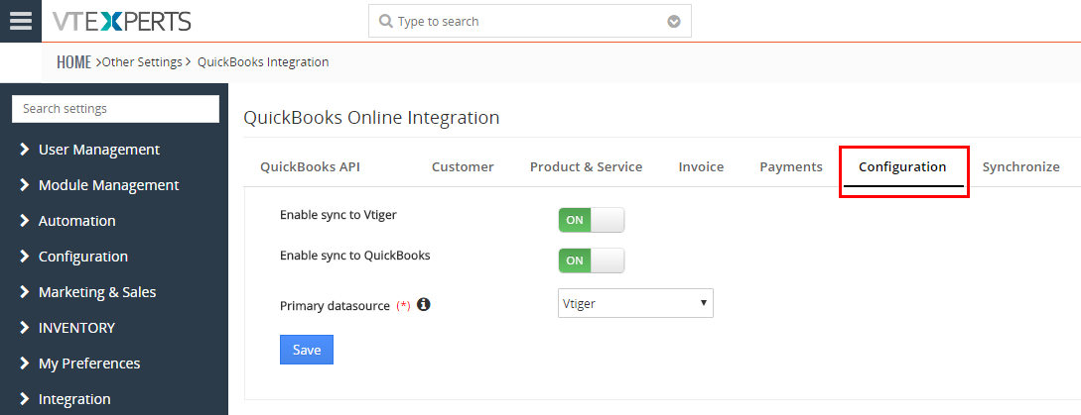Click the 'QuickBooks Online Integration' heading
Screen dimensions: 1081x415
coord(371,118)
